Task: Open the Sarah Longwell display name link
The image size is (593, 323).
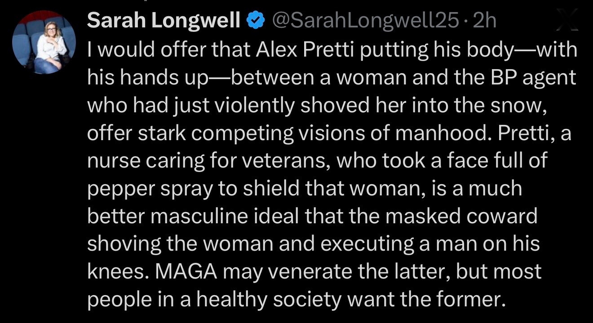Action: (164, 21)
